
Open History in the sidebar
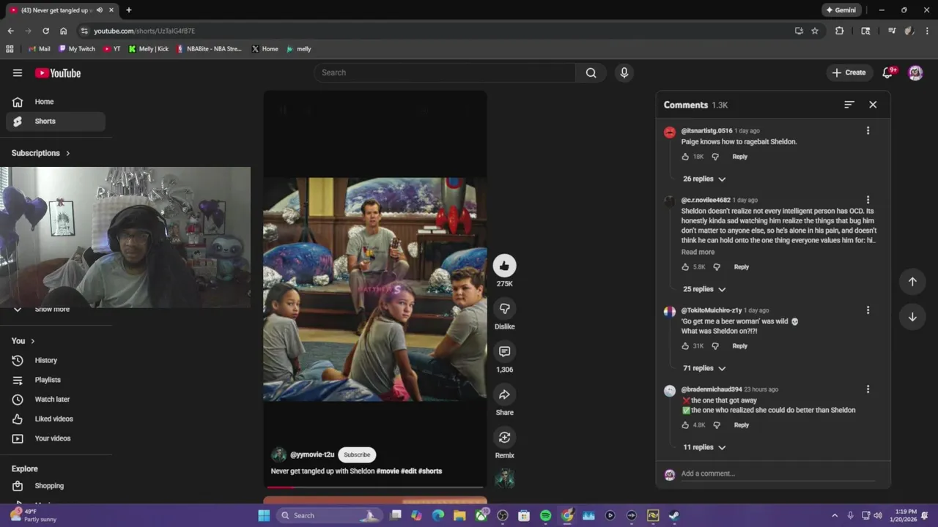click(56, 360)
